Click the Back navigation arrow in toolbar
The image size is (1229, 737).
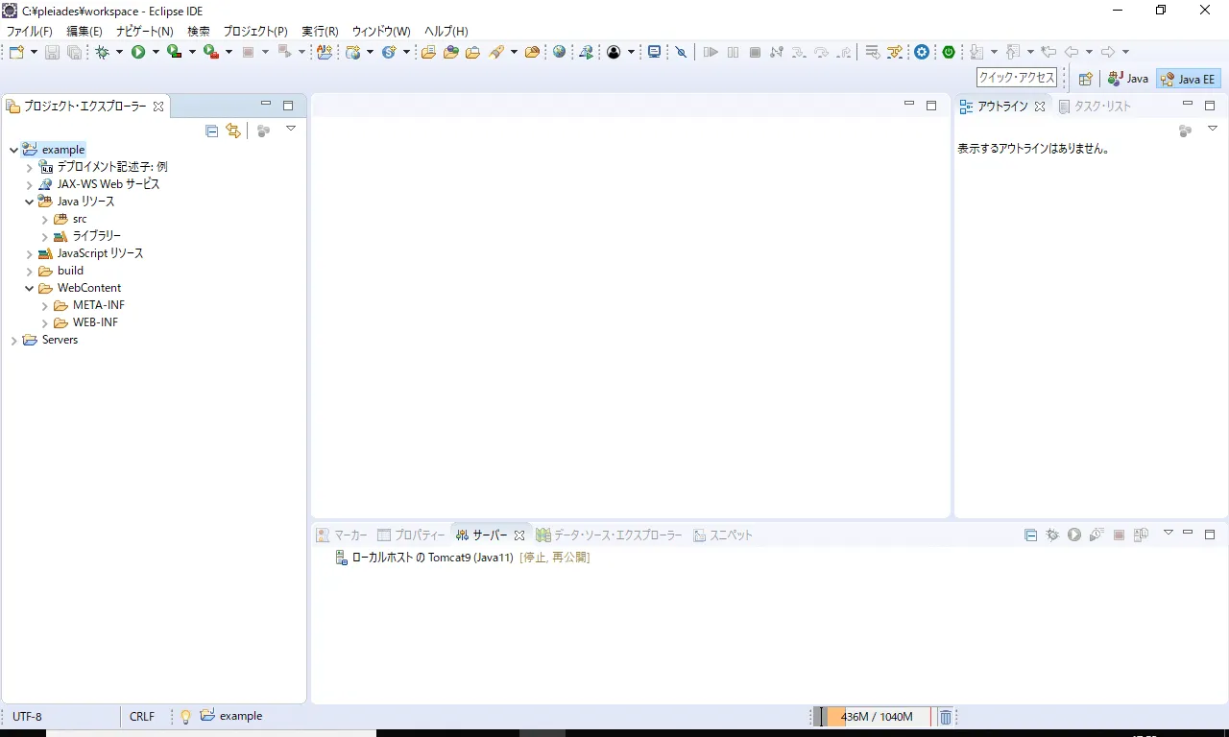1072,52
